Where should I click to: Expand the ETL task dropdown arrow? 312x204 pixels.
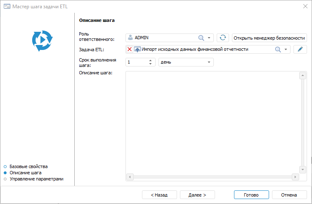tap(286, 50)
